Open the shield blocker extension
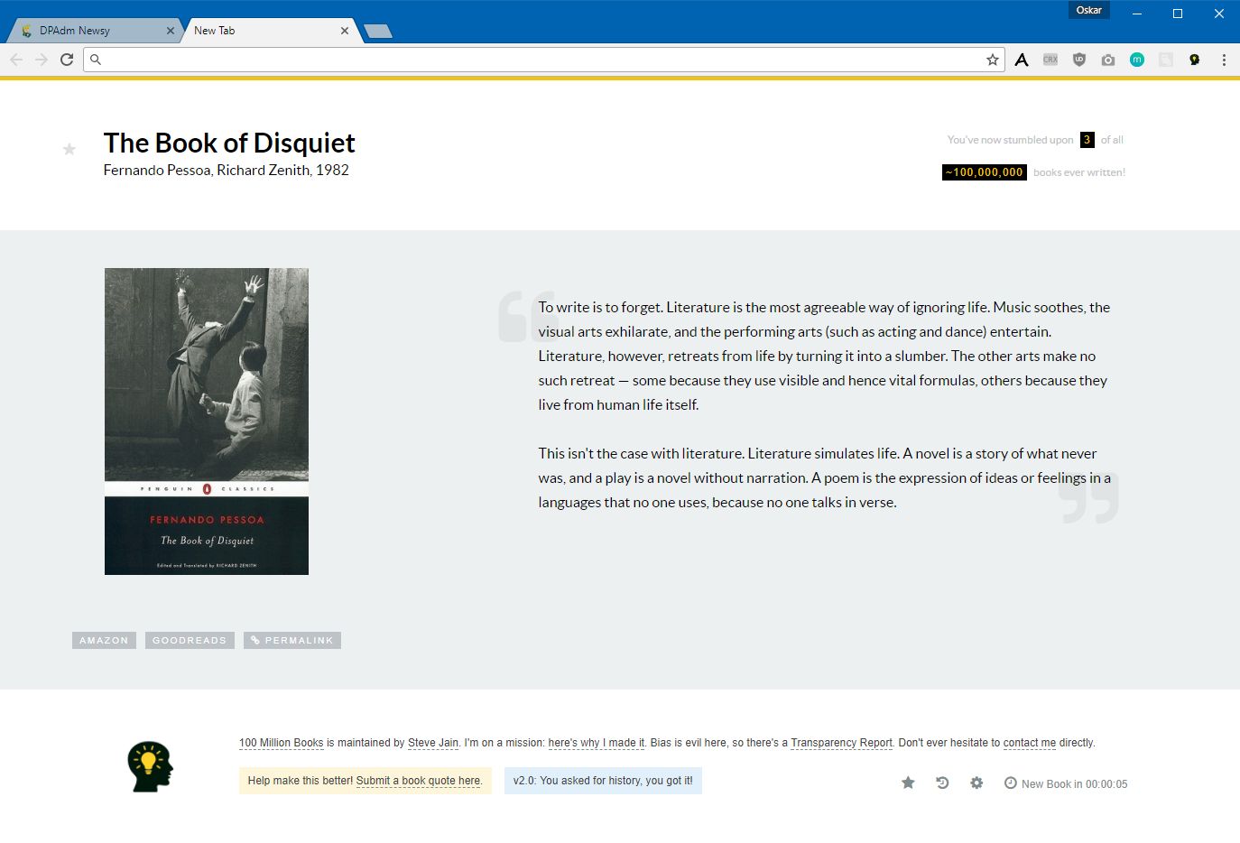The width and height of the screenshot is (1240, 843). tap(1079, 60)
